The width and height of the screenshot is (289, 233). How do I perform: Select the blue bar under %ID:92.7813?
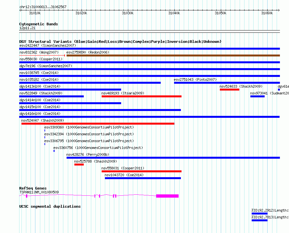(259, 220)
